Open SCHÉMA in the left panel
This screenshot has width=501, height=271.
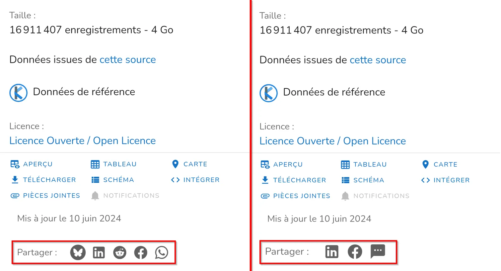[112, 180]
